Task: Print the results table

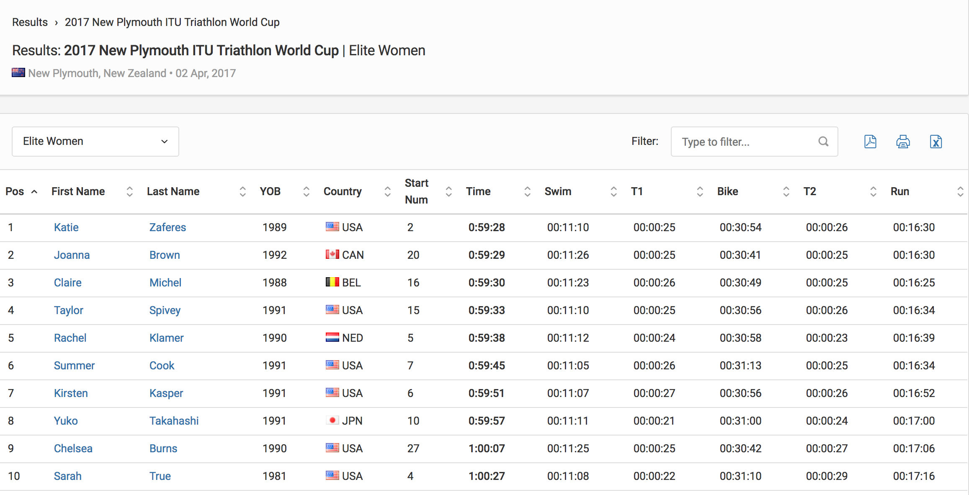Action: 903,142
